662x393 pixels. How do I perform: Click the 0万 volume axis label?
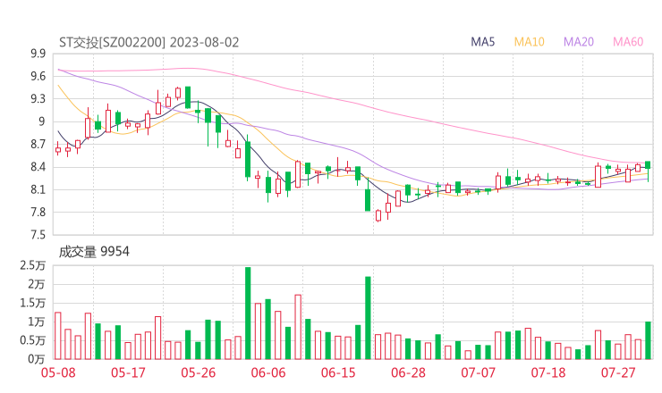[37, 359]
